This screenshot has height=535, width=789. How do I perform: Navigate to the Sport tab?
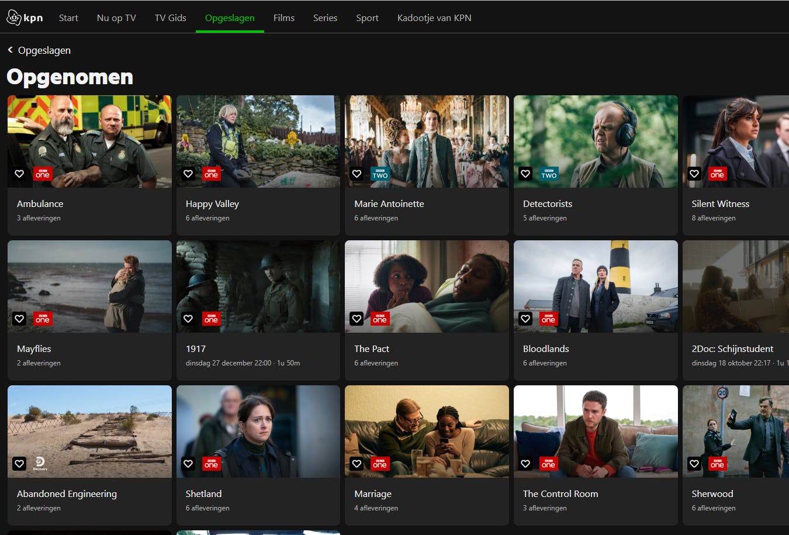(367, 18)
